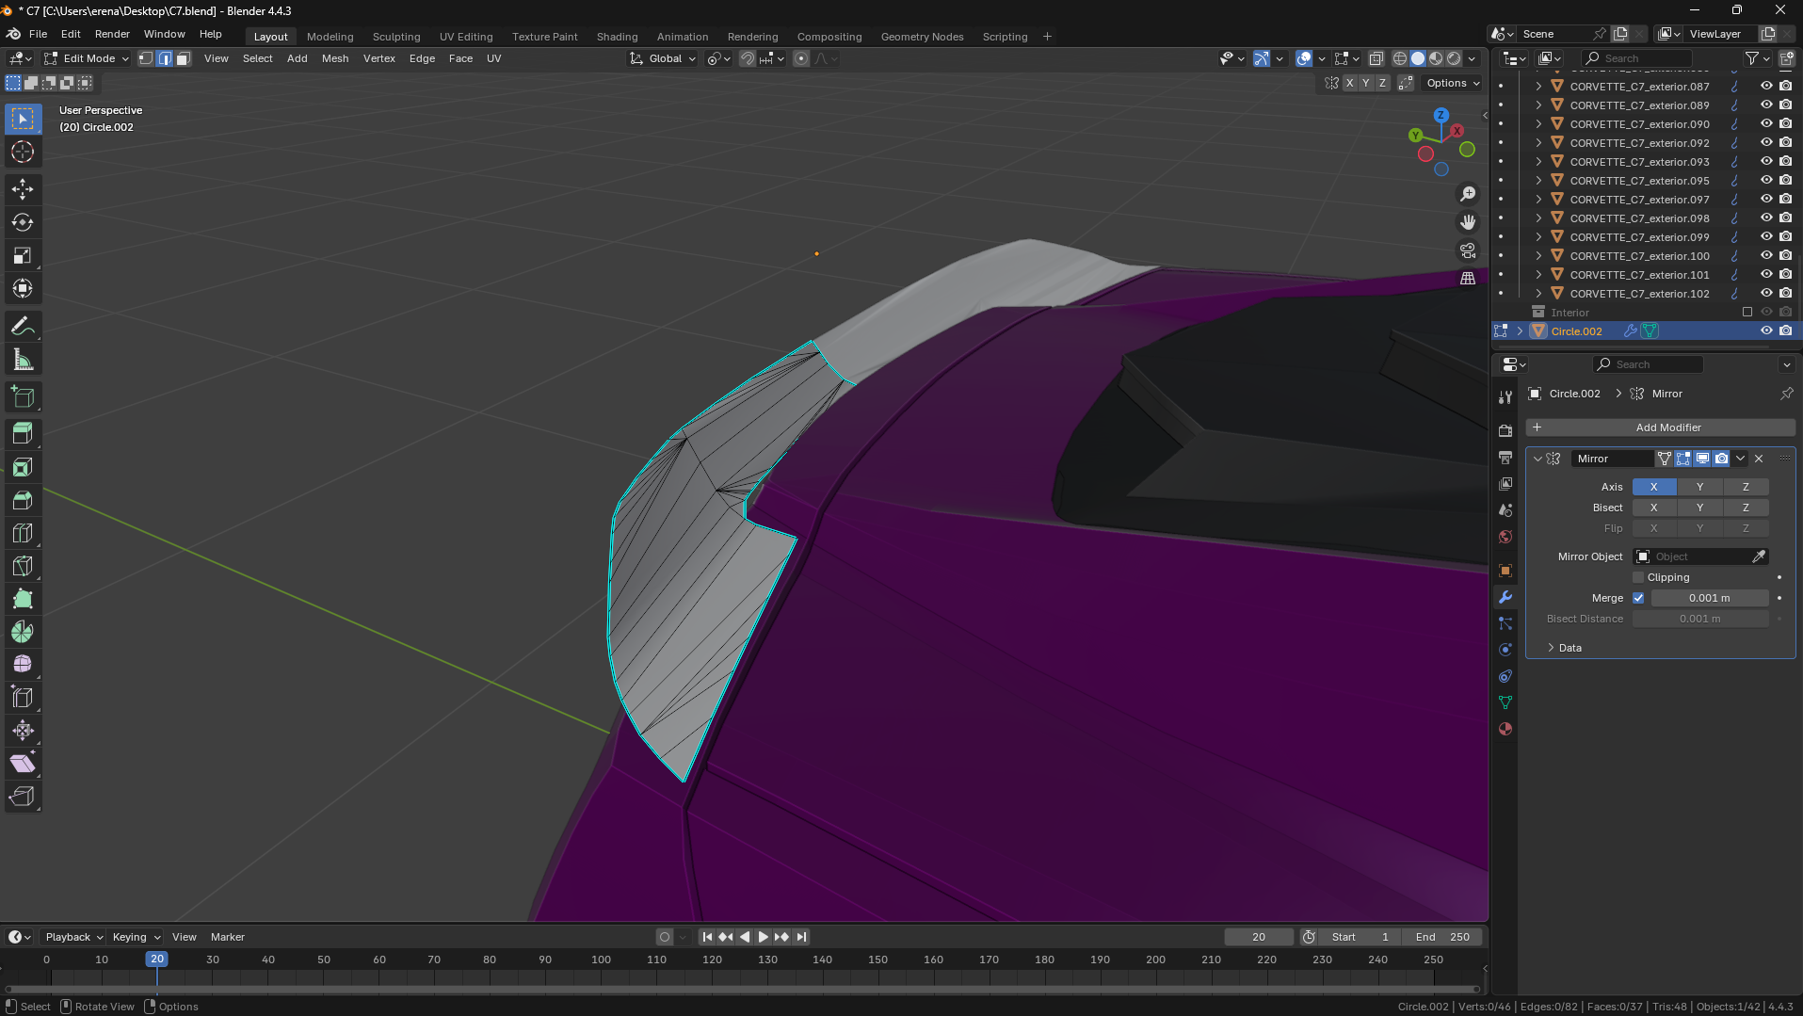Disable render for CORVETTE_C7_exterior.100
The image size is (1803, 1016).
(x=1785, y=255)
